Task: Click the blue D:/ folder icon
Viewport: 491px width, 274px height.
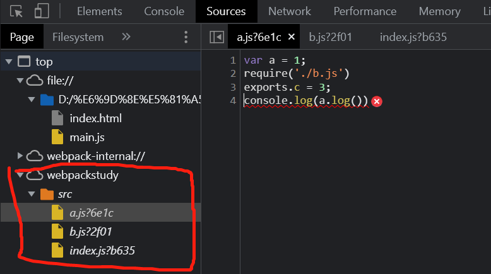Action: tap(47, 100)
